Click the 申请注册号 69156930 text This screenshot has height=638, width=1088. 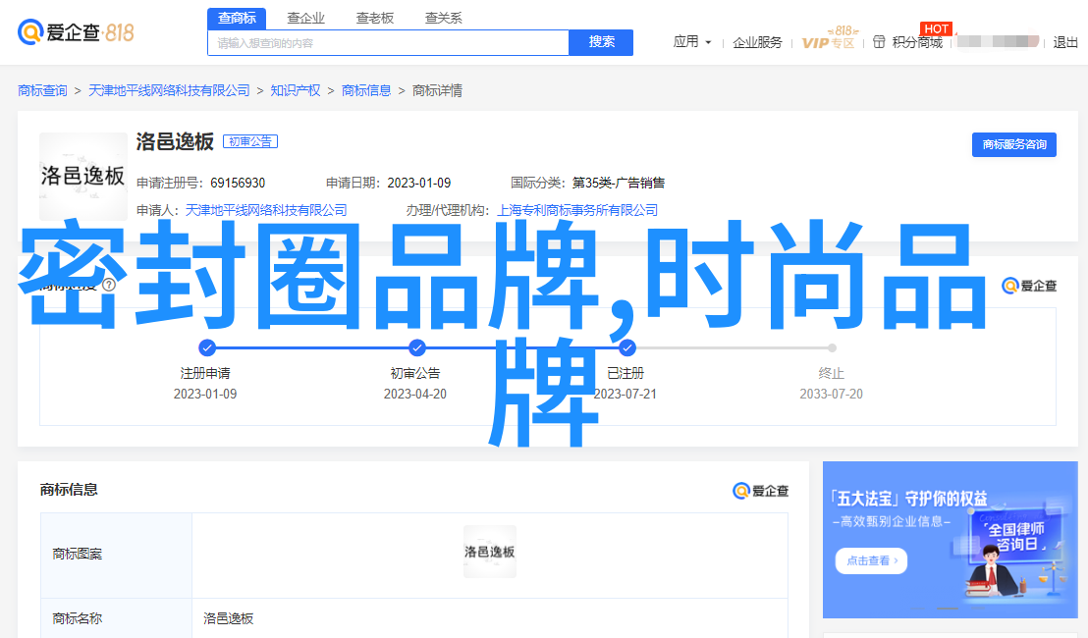pyautogui.click(x=200, y=184)
